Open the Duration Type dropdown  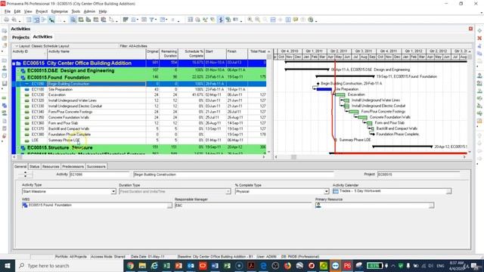pyautogui.click(x=228, y=191)
